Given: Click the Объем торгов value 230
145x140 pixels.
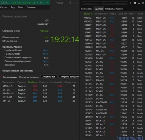Looking at the screenshot, I should coord(47,41).
